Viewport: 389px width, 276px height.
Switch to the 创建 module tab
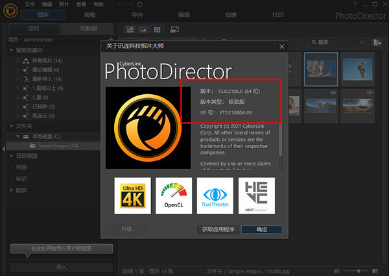click(231, 15)
